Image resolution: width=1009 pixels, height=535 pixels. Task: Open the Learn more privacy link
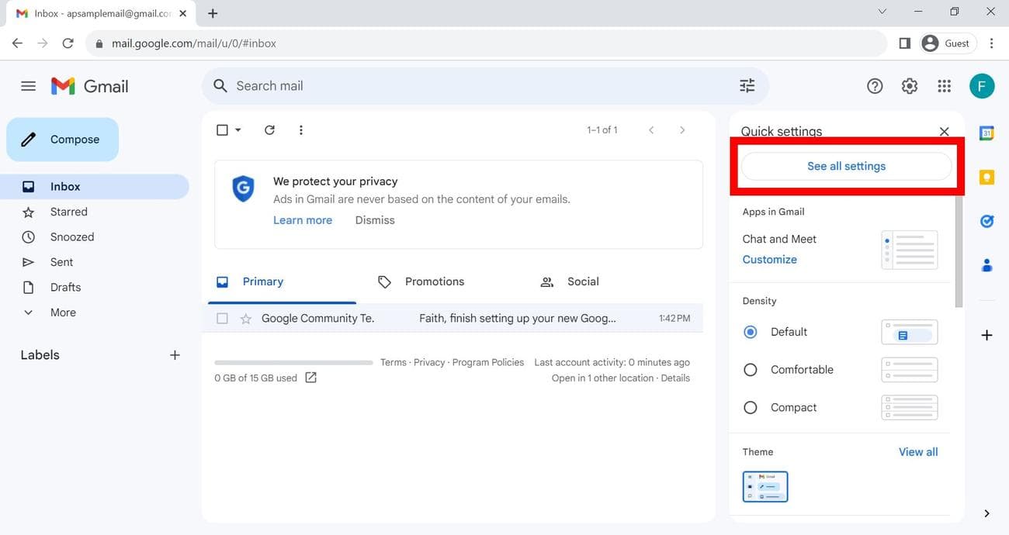[x=302, y=219]
